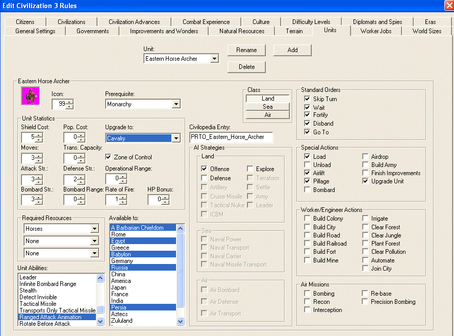Check the Explore AI strategy
The width and height of the screenshot is (454, 336).
250,169
